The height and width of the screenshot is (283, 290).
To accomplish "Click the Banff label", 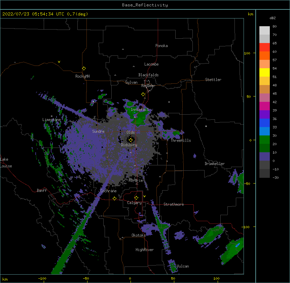I will (42, 191).
